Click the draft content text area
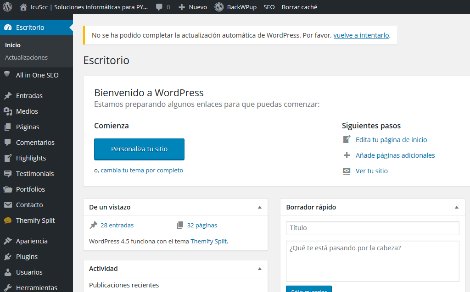Image resolution: width=470 pixels, height=292 pixels. [x=373, y=261]
